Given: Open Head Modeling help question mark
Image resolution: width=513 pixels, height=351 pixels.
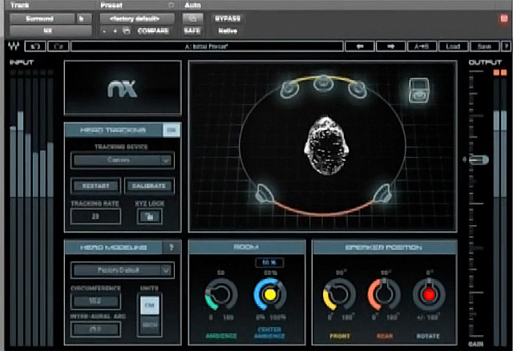Looking at the screenshot, I should tap(170, 248).
